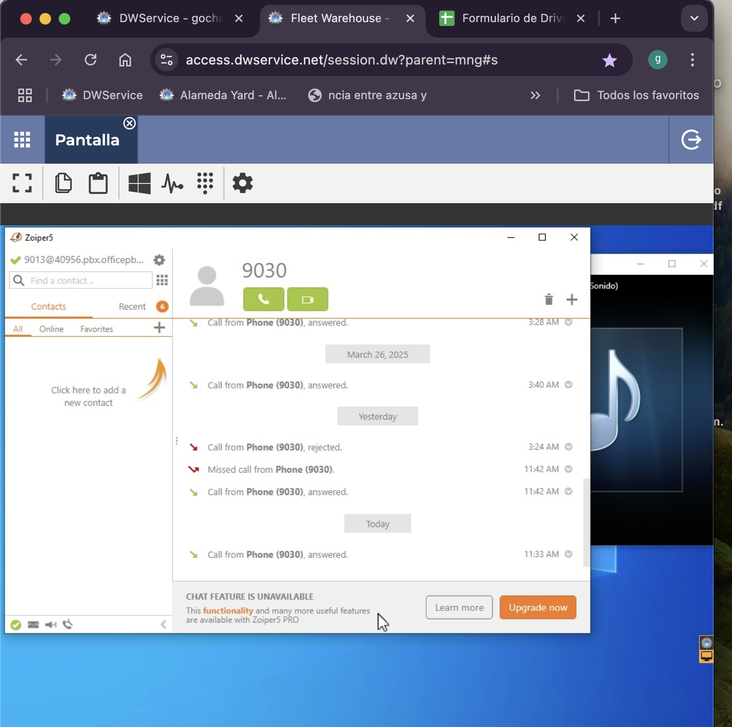
Task: Delete the 9030 history via trash icon
Action: click(549, 299)
